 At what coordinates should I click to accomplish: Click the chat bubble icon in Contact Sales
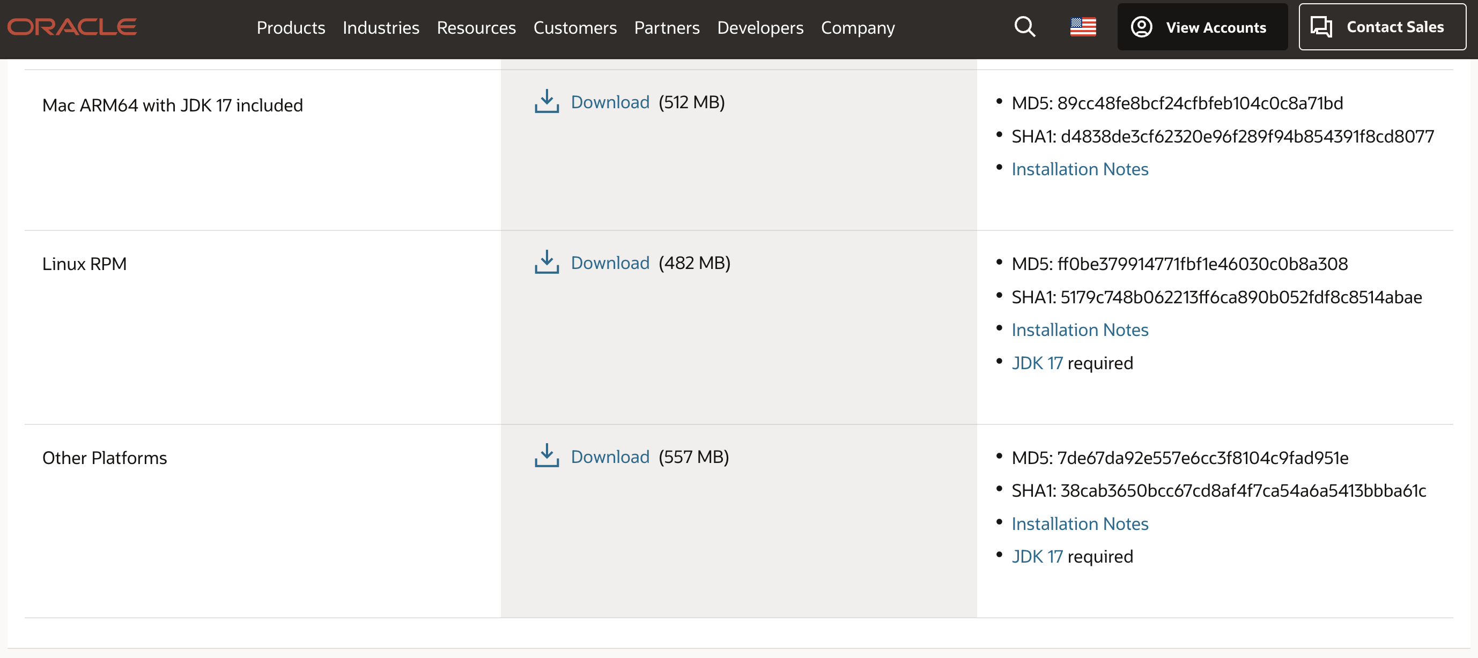click(x=1321, y=27)
